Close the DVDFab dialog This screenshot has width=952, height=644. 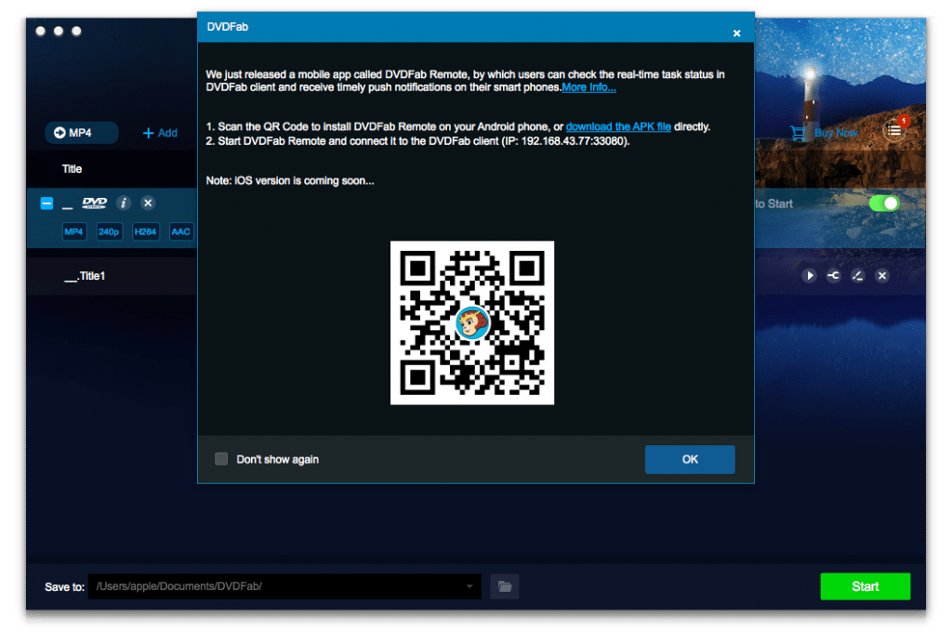(x=736, y=33)
